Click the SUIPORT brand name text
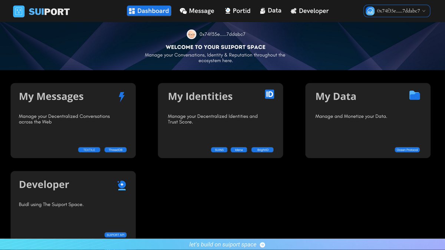The width and height of the screenshot is (445, 250). (49, 11)
